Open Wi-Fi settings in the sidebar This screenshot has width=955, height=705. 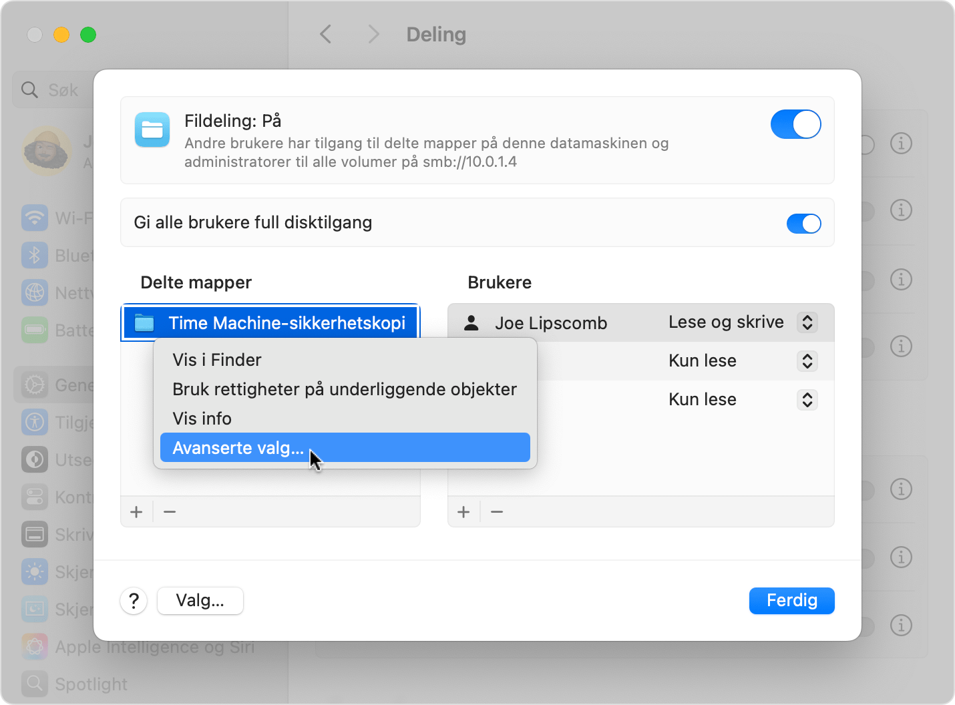tap(57, 218)
